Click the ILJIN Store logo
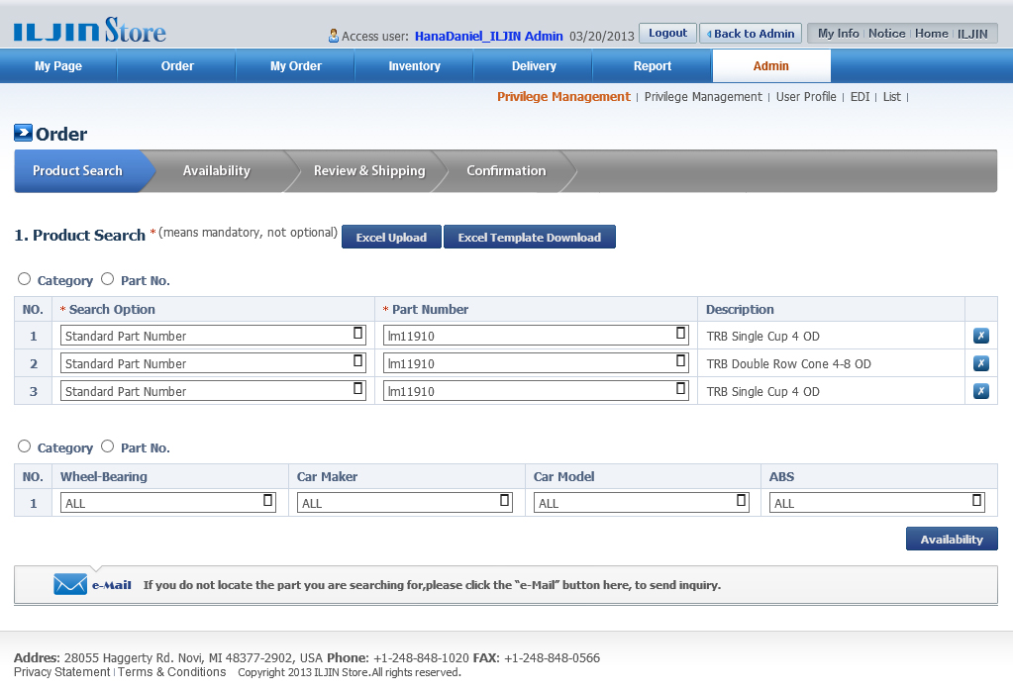 (90, 31)
